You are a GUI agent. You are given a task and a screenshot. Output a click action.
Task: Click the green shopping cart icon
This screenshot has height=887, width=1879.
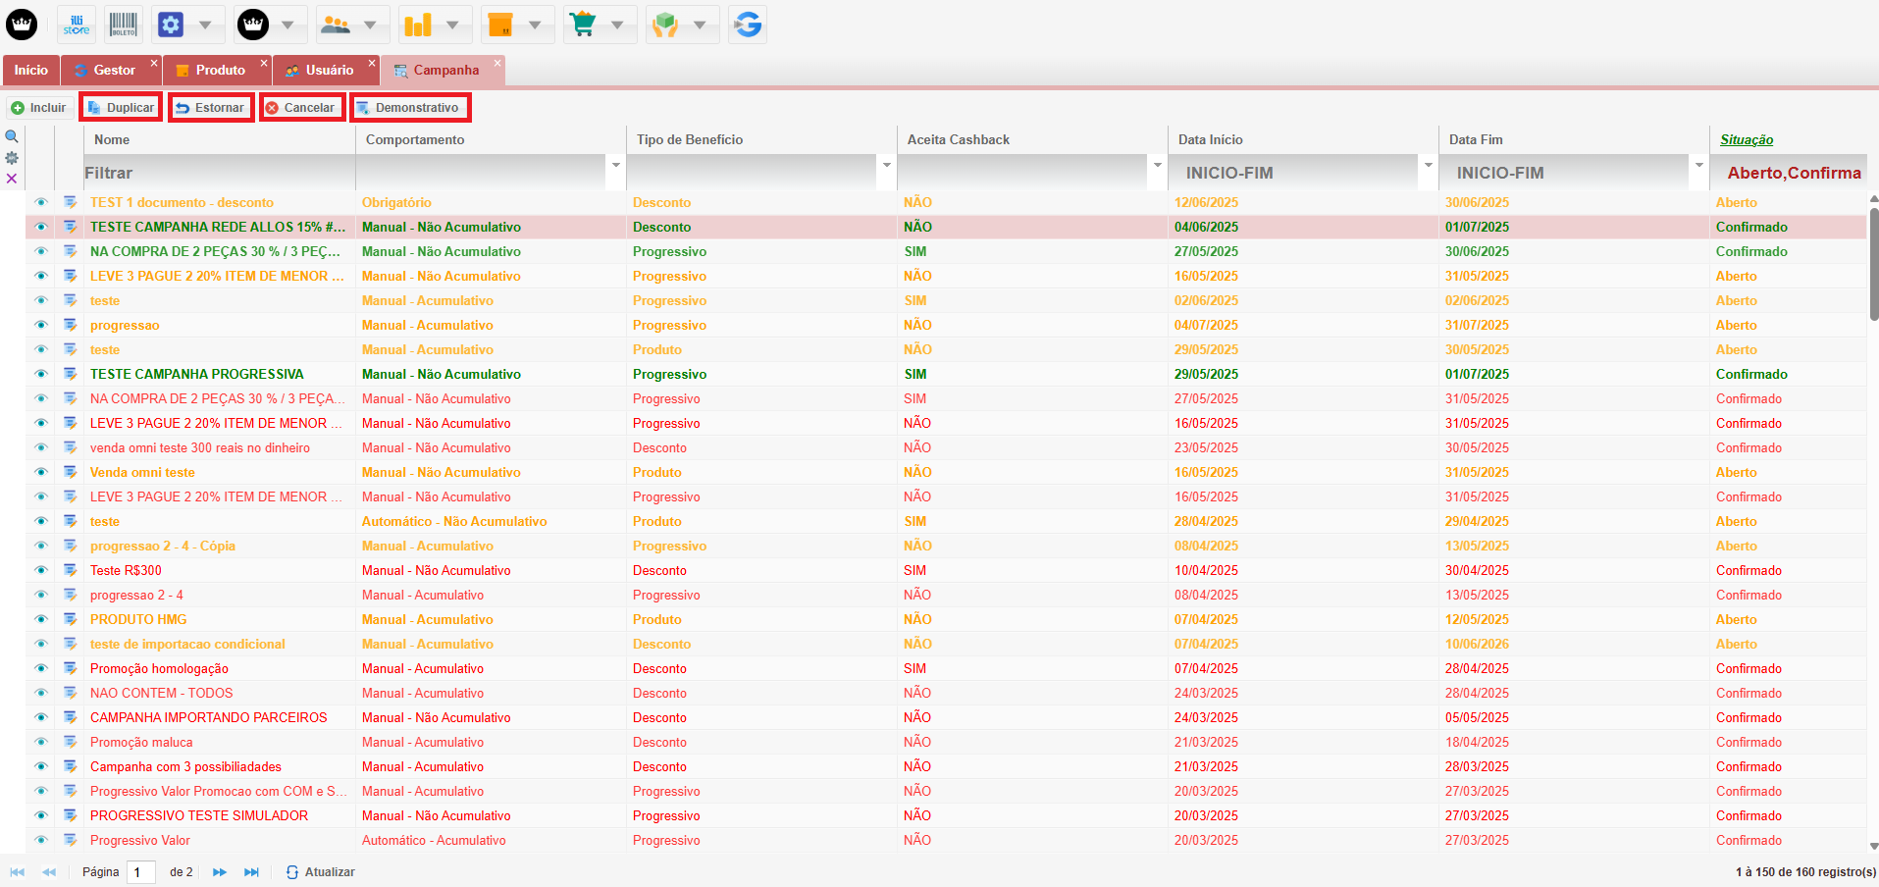(x=583, y=25)
